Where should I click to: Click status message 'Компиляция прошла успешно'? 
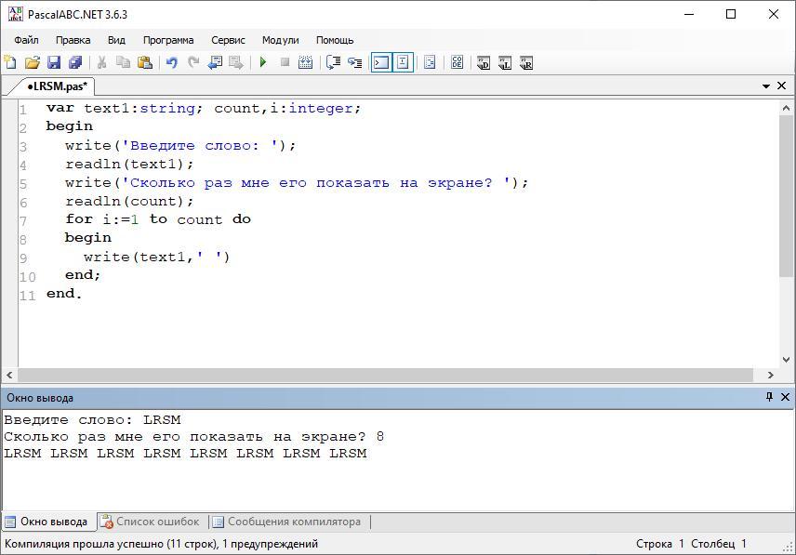162,544
